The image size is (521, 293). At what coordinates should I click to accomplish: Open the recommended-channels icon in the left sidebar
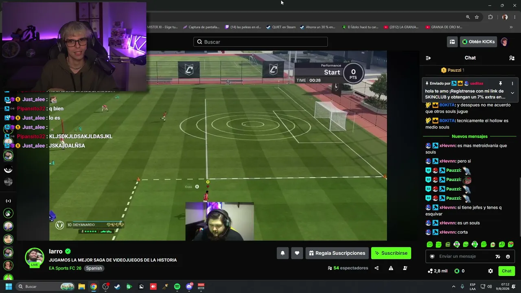point(8,201)
